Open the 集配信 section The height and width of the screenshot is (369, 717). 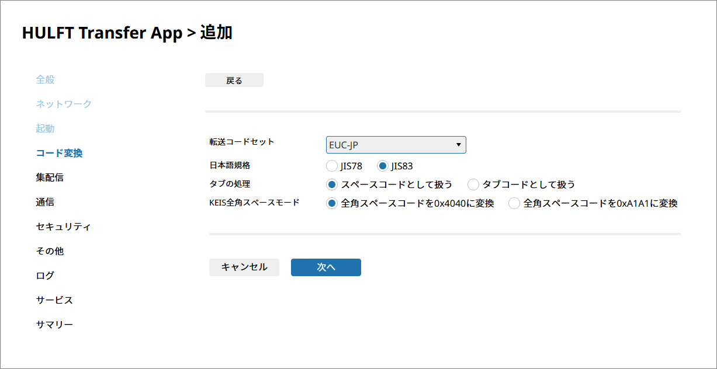[50, 177]
